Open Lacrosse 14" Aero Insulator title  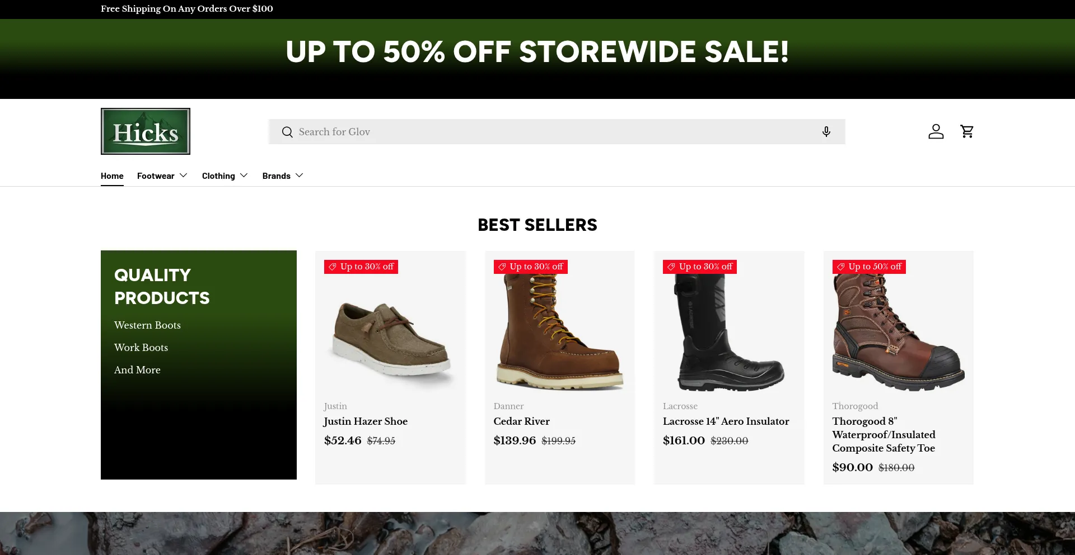point(726,421)
